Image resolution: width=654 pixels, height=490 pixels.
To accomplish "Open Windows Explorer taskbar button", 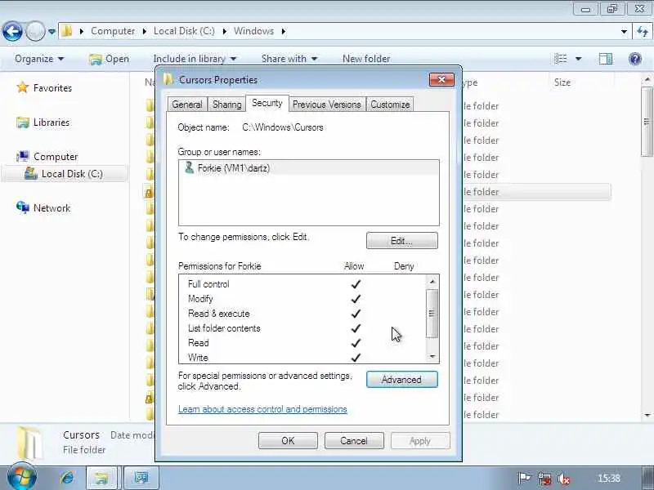I will 101,478.
